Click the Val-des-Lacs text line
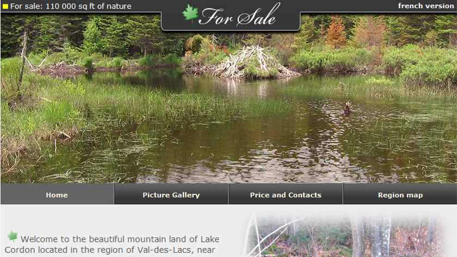 click(x=110, y=250)
